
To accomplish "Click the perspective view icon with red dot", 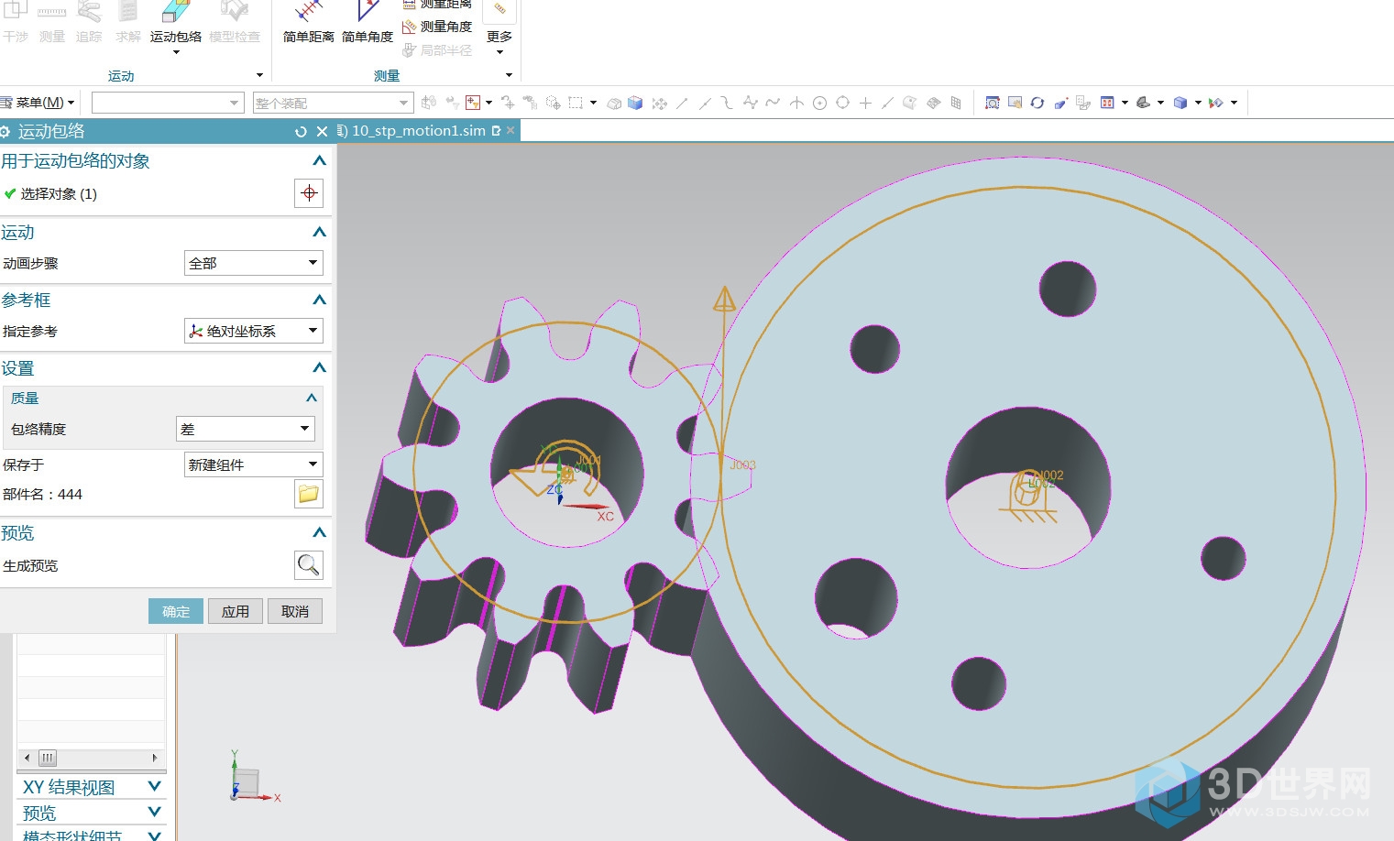I will coord(1060,103).
